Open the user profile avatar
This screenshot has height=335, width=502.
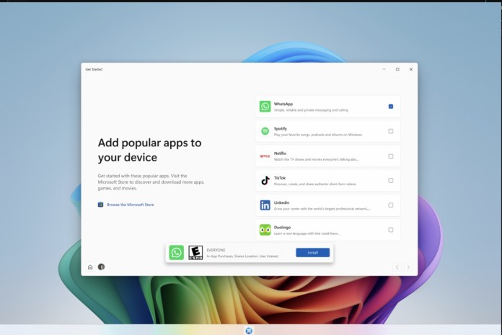(101, 267)
